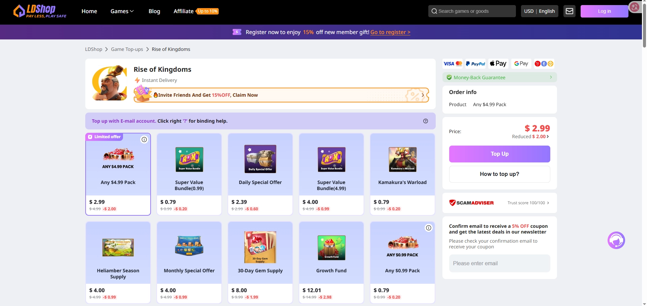
Task: Click the scrollbar down arrow
Action: click(x=644, y=304)
